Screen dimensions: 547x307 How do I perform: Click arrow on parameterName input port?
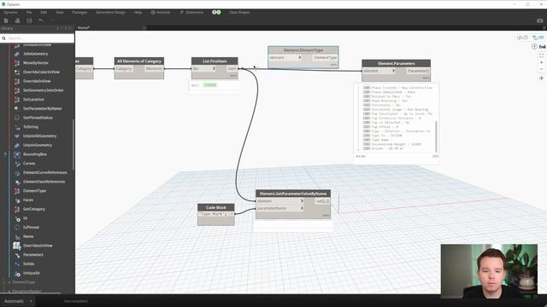tap(302, 208)
